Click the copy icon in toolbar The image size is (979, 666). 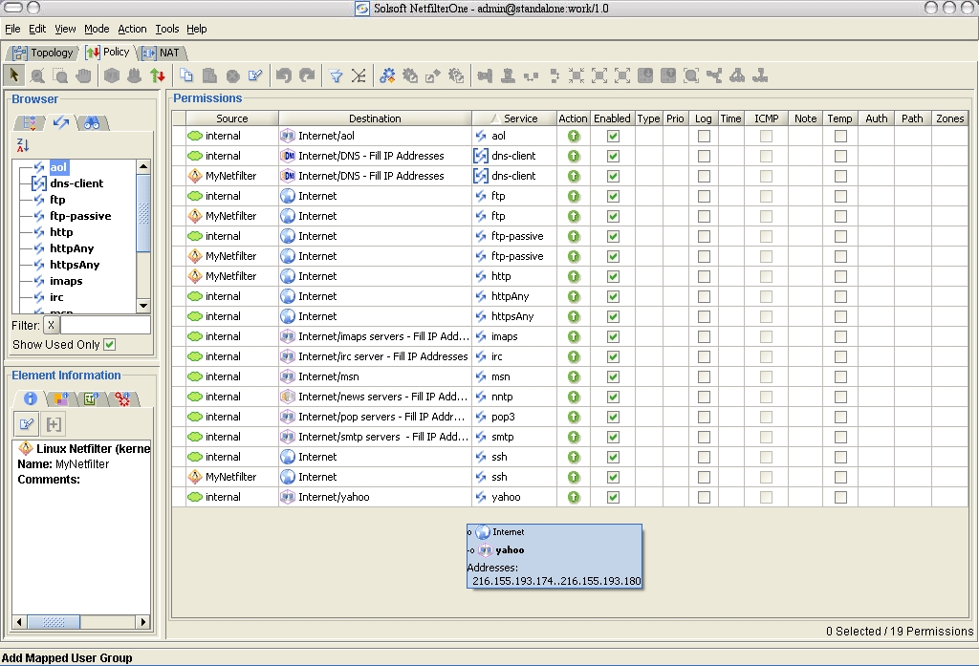tap(187, 75)
